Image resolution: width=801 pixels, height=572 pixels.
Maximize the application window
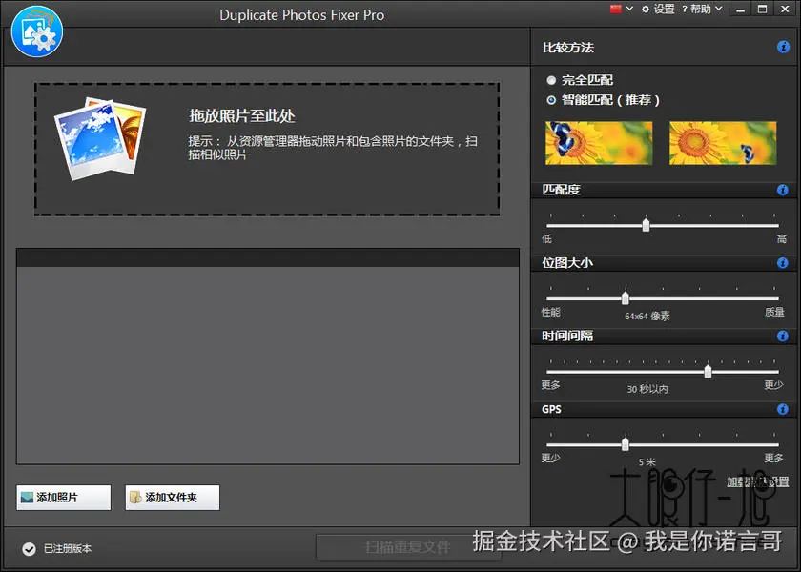762,10
